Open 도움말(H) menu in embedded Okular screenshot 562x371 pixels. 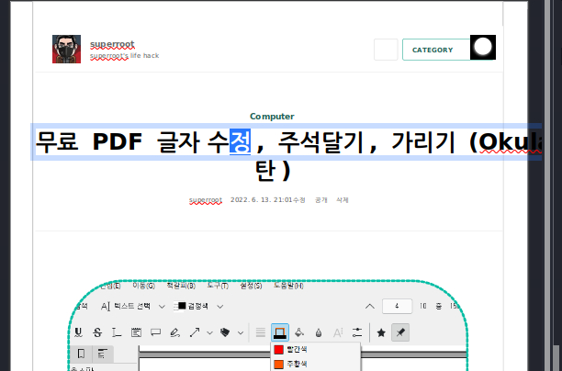288,286
